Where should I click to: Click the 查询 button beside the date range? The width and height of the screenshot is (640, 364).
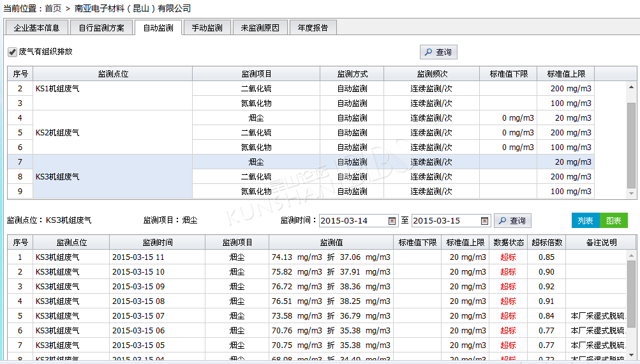pos(512,220)
